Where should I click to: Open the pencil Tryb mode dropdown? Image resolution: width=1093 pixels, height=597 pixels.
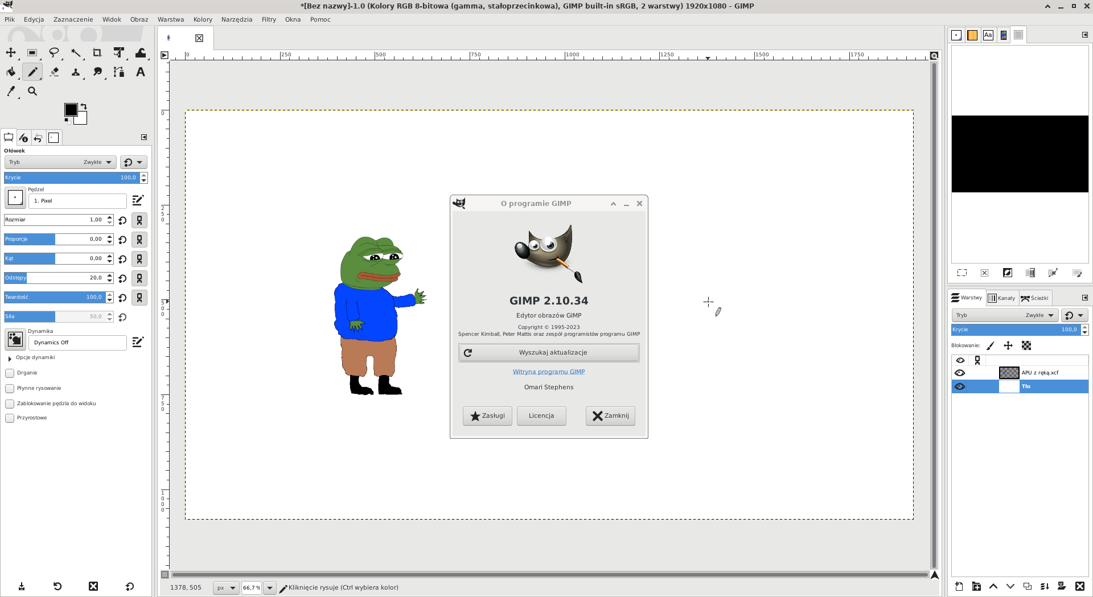[60, 162]
